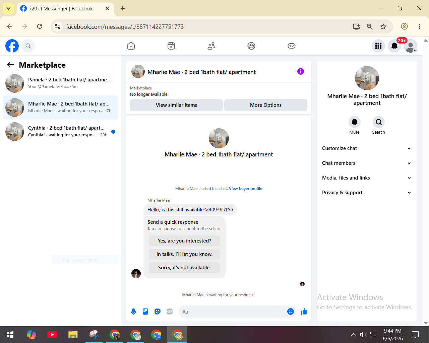Open the taskbar clock showing 9:44 PM
Screen dimensions: 429x343
tap(393, 335)
